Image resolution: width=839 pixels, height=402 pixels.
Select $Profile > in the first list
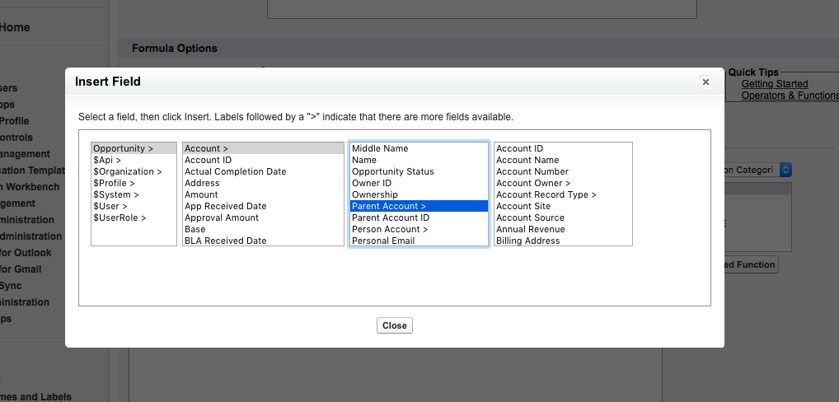(x=115, y=183)
